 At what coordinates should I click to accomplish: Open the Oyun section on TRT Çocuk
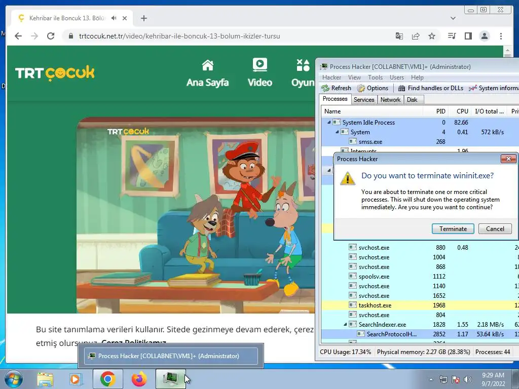click(x=303, y=73)
